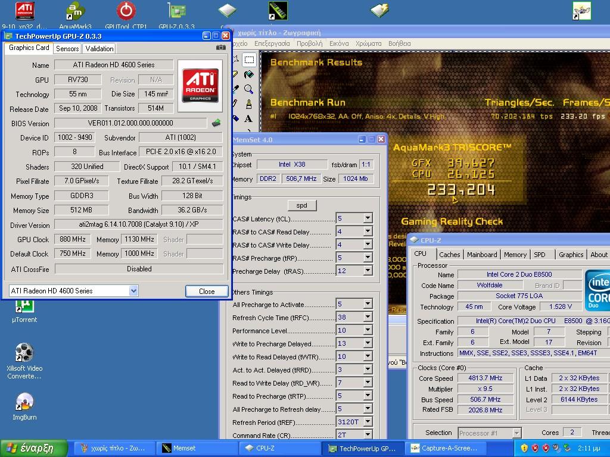
Task: Click the yellow shield tray icon
Action: click(524, 448)
